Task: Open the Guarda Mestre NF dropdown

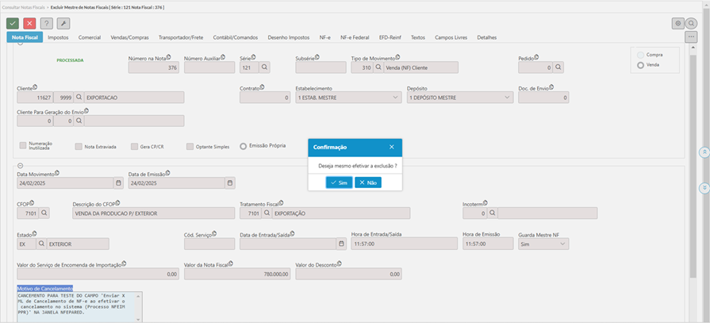Action: 562,244
